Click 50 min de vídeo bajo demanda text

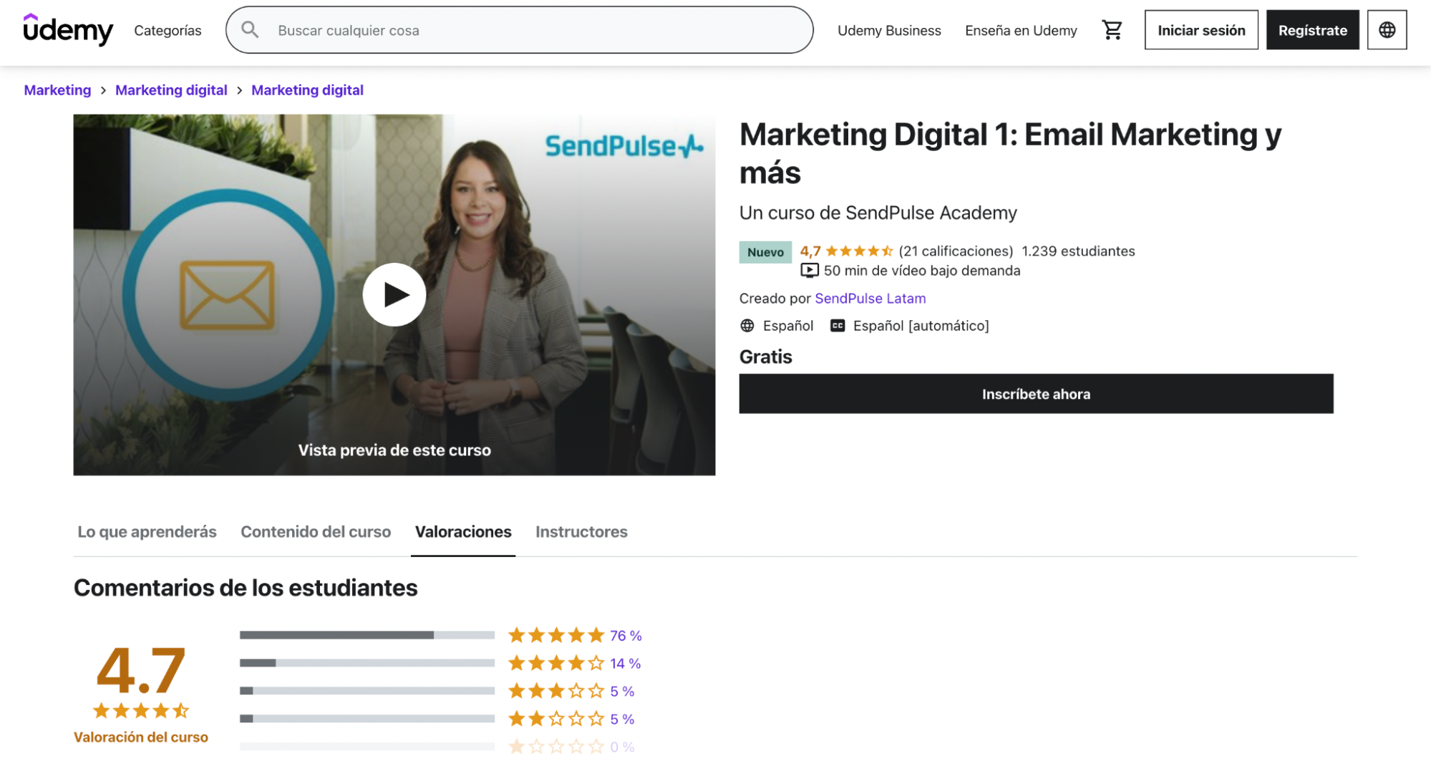[x=922, y=271]
